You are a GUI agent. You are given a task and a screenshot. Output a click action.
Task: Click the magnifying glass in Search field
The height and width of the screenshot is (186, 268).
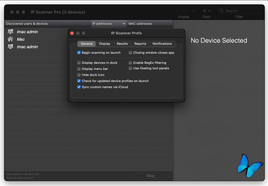[221, 11]
